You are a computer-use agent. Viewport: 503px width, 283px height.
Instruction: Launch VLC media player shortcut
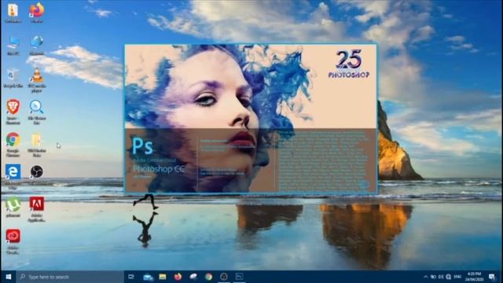point(37,80)
